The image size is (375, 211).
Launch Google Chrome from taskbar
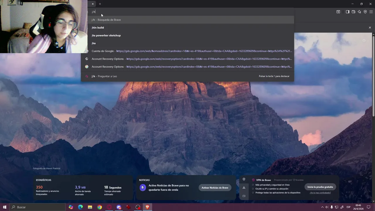[x=100, y=207]
